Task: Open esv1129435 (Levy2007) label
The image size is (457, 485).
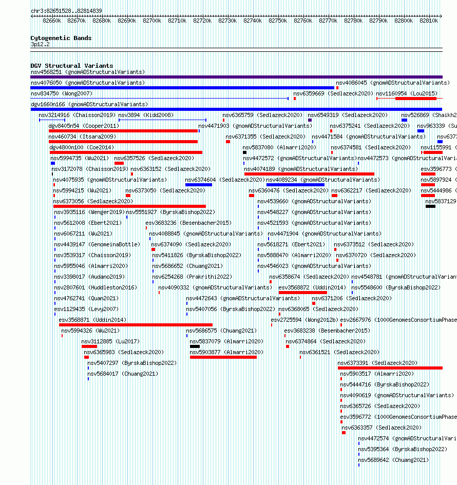Action: pos(86,309)
